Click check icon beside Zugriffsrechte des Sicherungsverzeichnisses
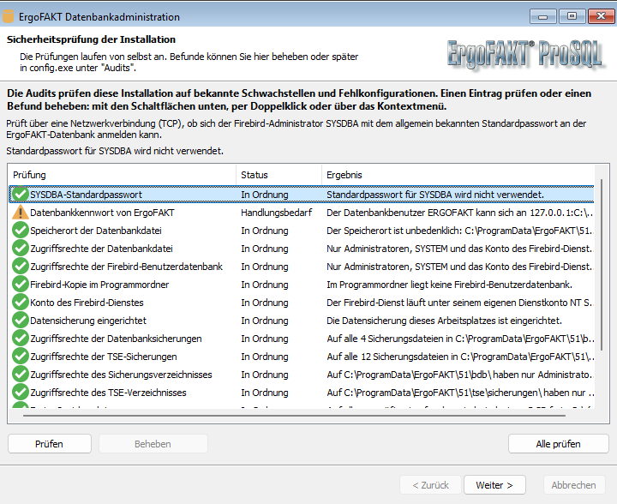 coord(20,375)
